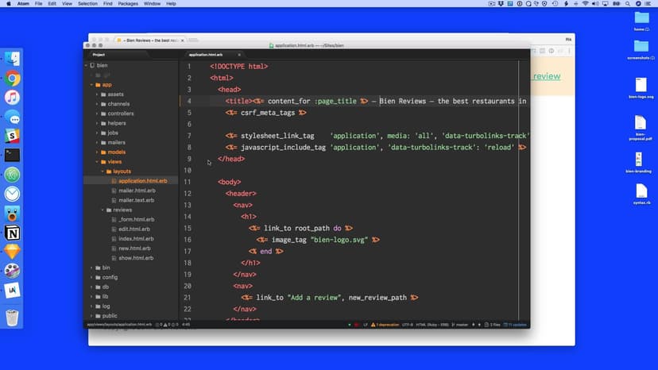Screen dimensions: 658x370
Task: Open the Selection menu in menu bar
Action: click(87, 4)
